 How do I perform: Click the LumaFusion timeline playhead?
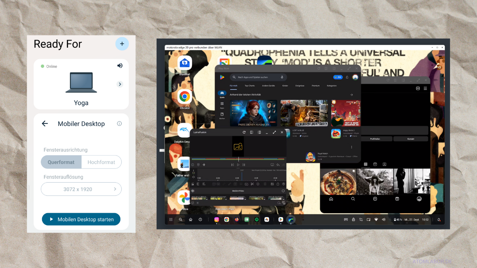(242, 176)
